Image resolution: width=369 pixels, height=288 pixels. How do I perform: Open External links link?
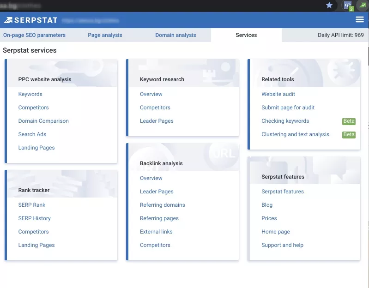click(156, 232)
